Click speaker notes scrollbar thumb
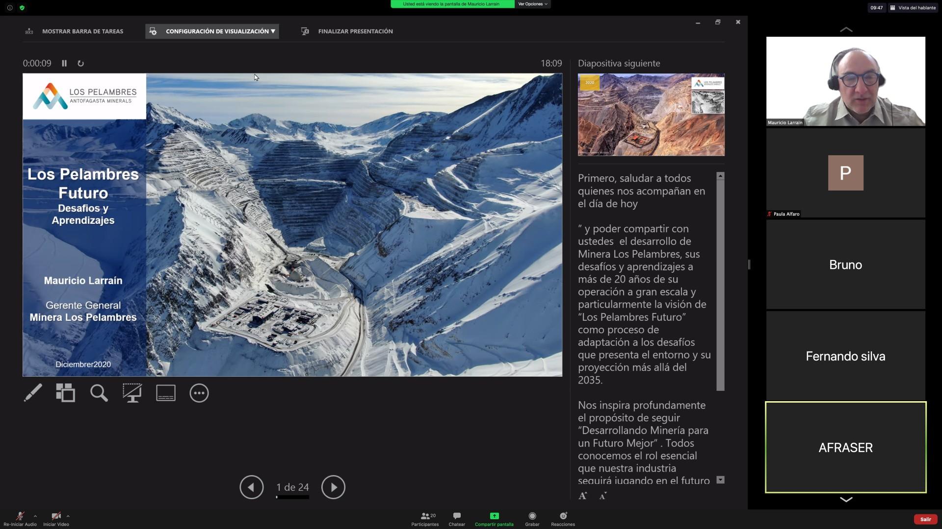The height and width of the screenshot is (529, 942). pyautogui.click(x=720, y=285)
